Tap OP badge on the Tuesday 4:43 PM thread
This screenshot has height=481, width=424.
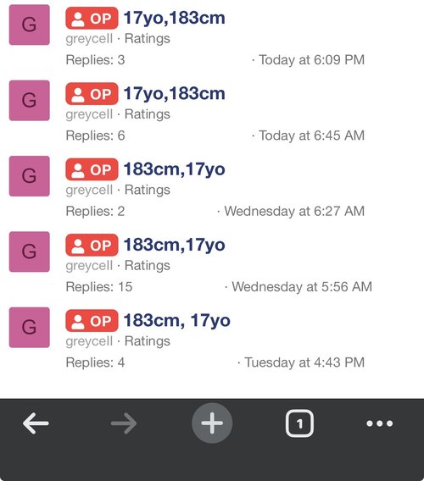click(92, 321)
